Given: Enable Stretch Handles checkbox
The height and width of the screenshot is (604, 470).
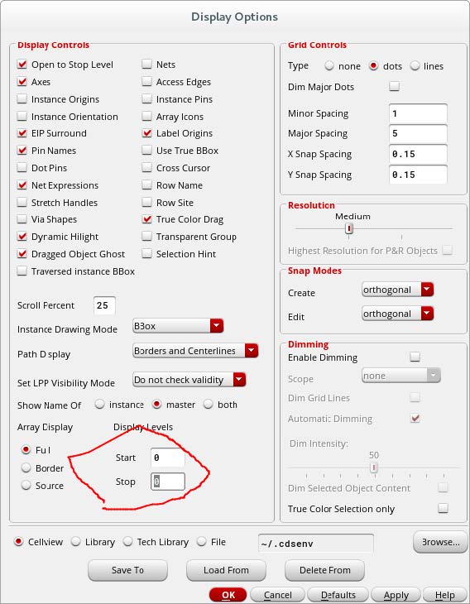Looking at the screenshot, I should click(22, 202).
